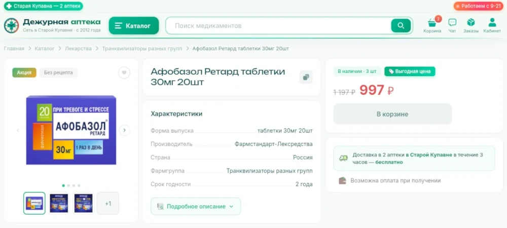Click the product title Афобазол Ретард heading
Screen dimensions: 507x228
[218, 77]
